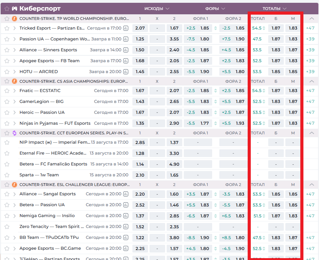Image resolution: width=319 pixels, height=260 pixels.
Task: Open statistics icon for HOTU — ARCRED
Action: (126, 72)
